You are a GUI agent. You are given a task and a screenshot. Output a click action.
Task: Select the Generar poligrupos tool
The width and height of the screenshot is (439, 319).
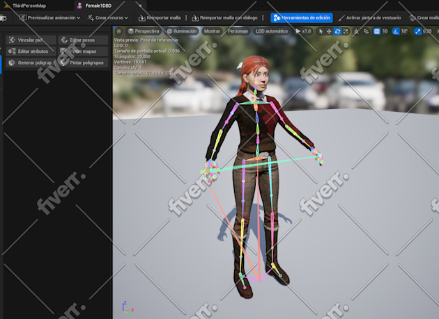[31, 63]
